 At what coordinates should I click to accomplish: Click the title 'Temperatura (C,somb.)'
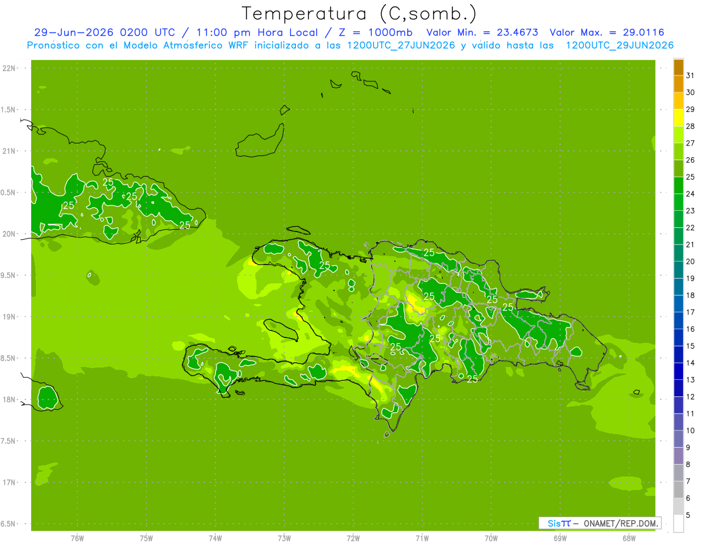pos(359,14)
